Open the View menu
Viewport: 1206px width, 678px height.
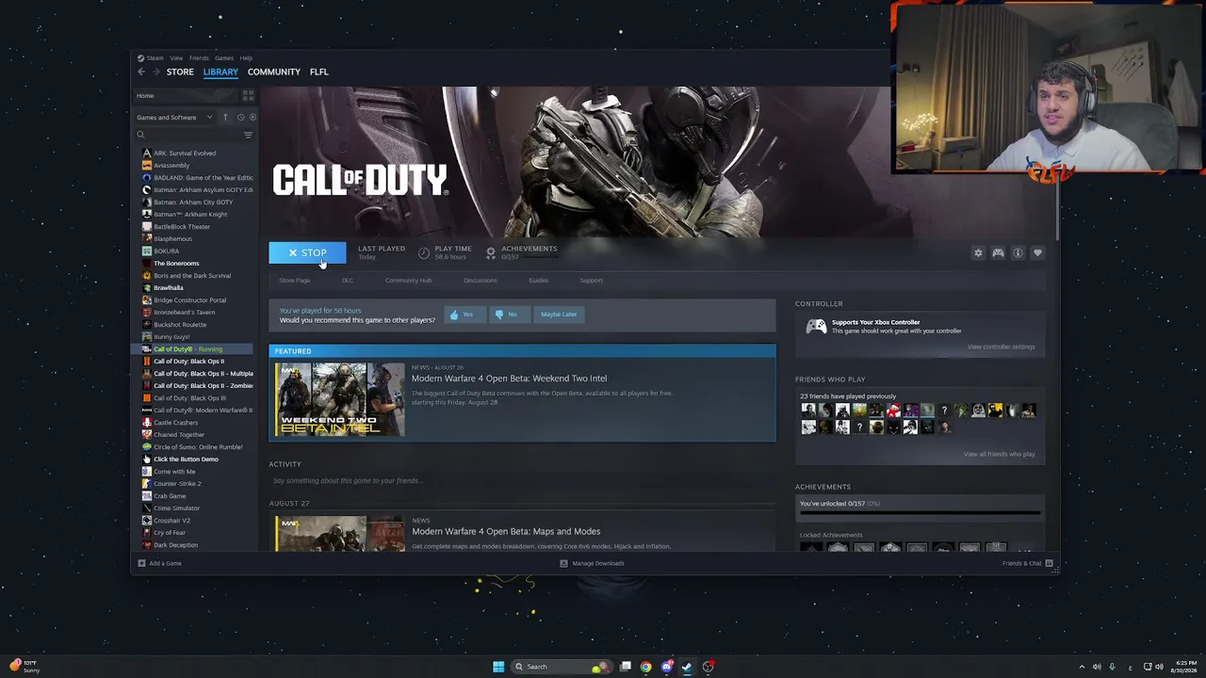pos(176,58)
